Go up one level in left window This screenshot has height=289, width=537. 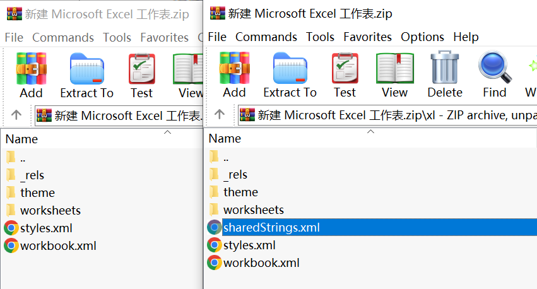tap(16, 115)
